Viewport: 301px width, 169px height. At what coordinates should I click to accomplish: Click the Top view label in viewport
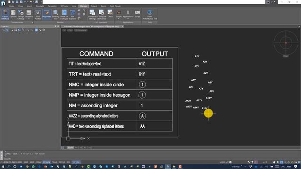pyautogui.click(x=70, y=31)
